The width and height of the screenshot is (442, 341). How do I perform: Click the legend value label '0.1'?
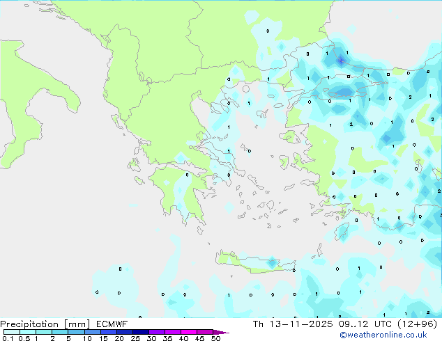click(8, 338)
